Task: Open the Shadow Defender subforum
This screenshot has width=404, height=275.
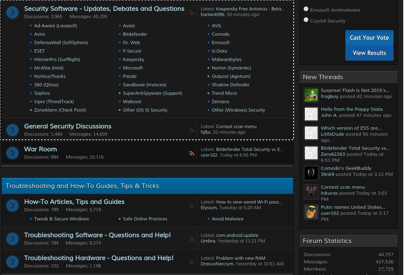Action: [231, 85]
